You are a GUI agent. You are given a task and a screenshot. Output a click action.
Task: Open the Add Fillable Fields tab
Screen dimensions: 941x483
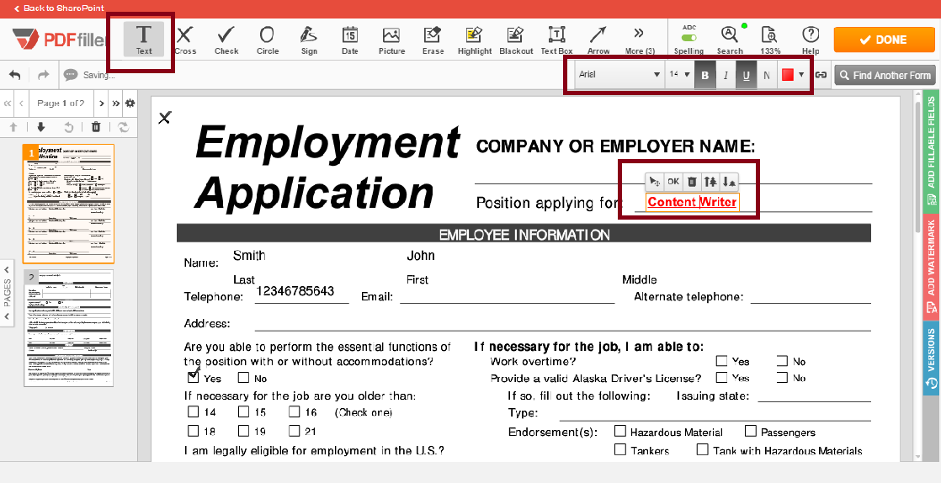[x=931, y=151]
